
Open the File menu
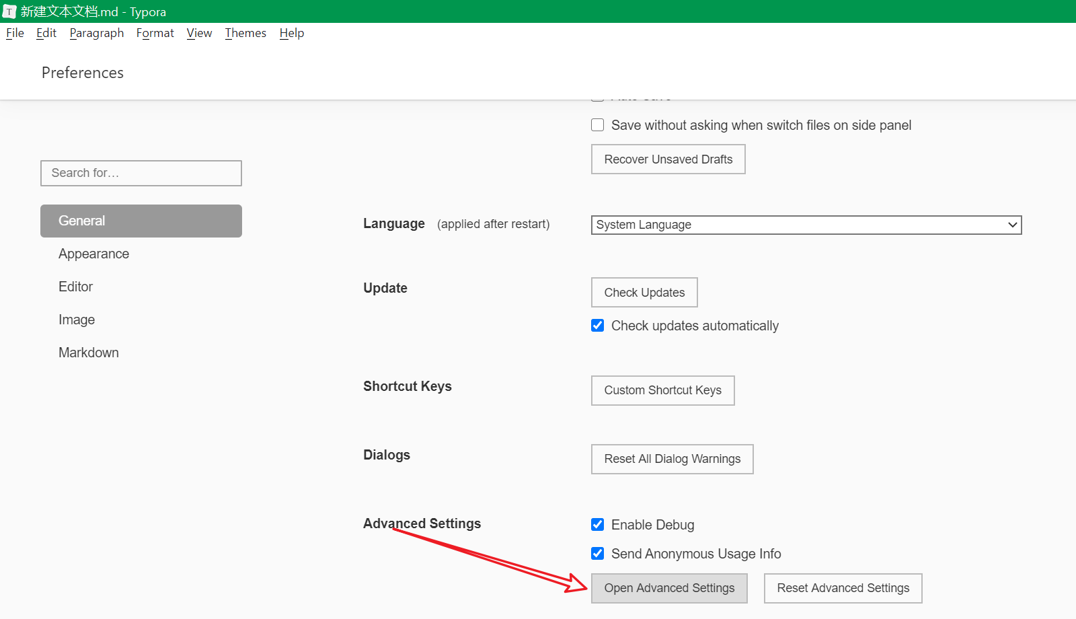[x=15, y=33]
